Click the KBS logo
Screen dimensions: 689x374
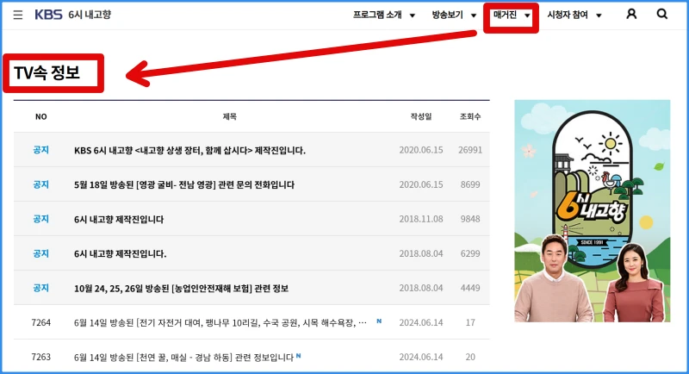(49, 15)
